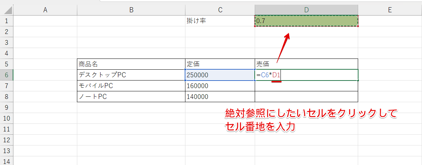This screenshot has width=422, height=165.
Task: Select row 1 header
Action: coord(7,21)
